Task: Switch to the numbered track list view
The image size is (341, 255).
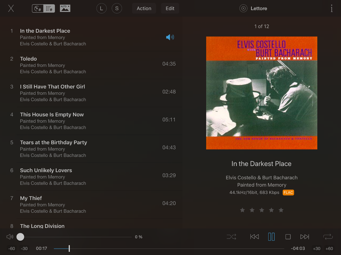Action: click(49, 8)
